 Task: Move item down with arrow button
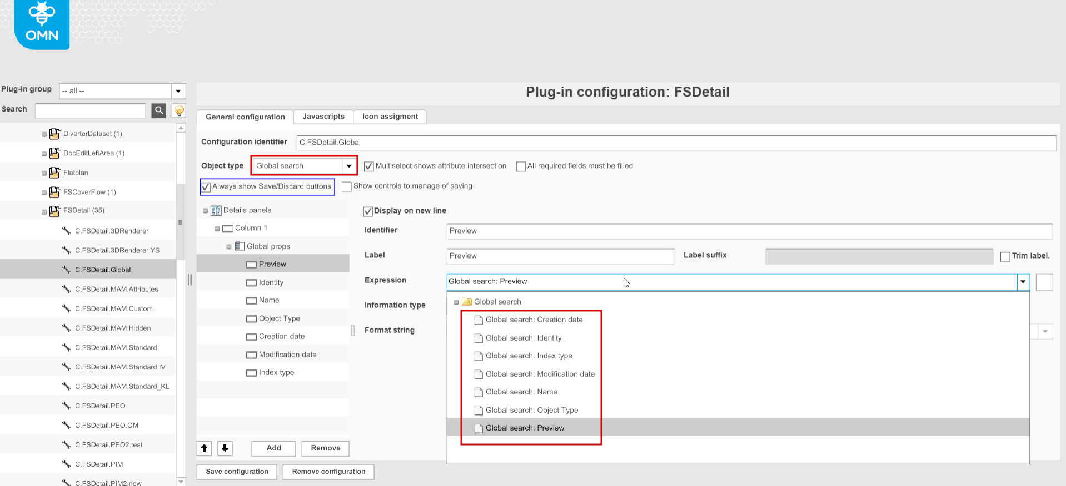pos(225,448)
